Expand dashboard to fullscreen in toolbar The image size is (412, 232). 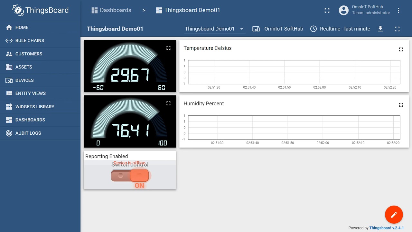click(397, 29)
